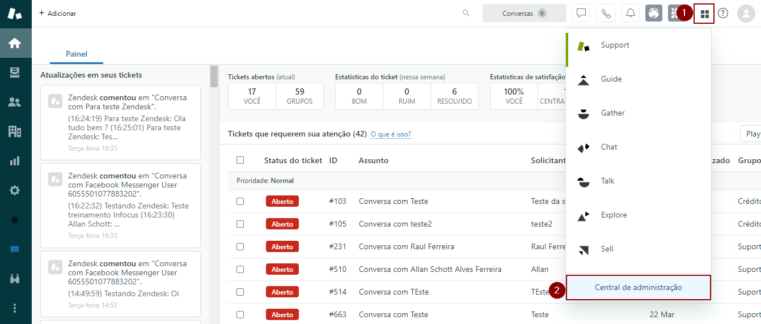Image resolution: width=761 pixels, height=324 pixels.
Task: Check the box for ticket #103
Action: (x=240, y=201)
